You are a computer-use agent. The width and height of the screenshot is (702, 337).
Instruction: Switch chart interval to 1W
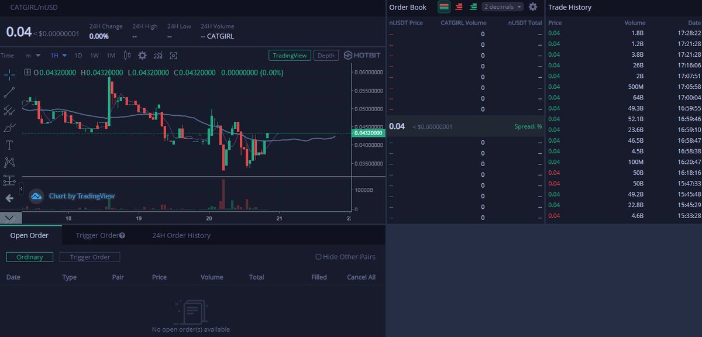click(94, 56)
